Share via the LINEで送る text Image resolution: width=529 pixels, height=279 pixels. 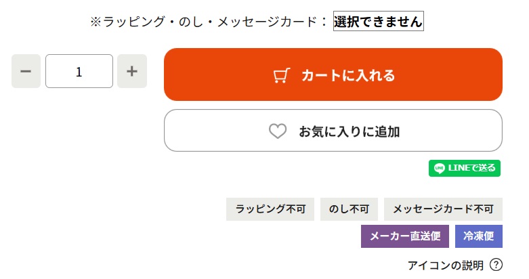472,168
